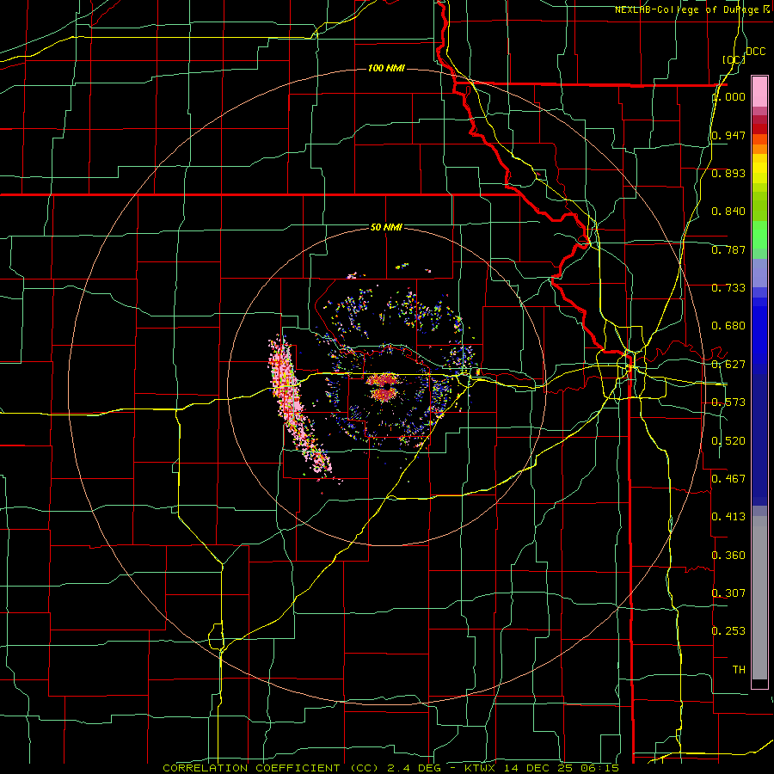Select the 0.893 legend value
This screenshot has height=774, width=774.
[728, 173]
